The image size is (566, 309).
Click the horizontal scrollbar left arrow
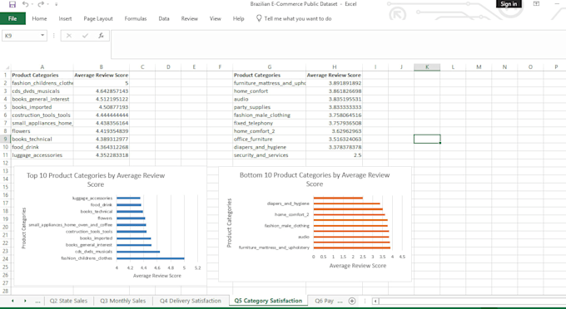375,301
